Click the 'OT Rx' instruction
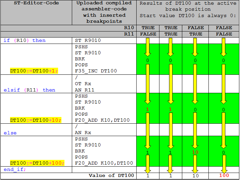 83,84
